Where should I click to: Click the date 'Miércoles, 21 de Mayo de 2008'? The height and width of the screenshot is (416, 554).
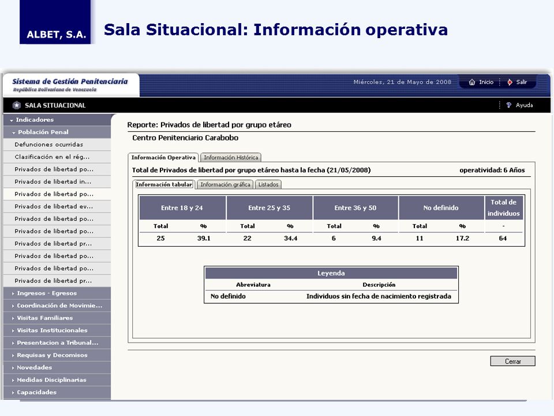[x=402, y=82]
